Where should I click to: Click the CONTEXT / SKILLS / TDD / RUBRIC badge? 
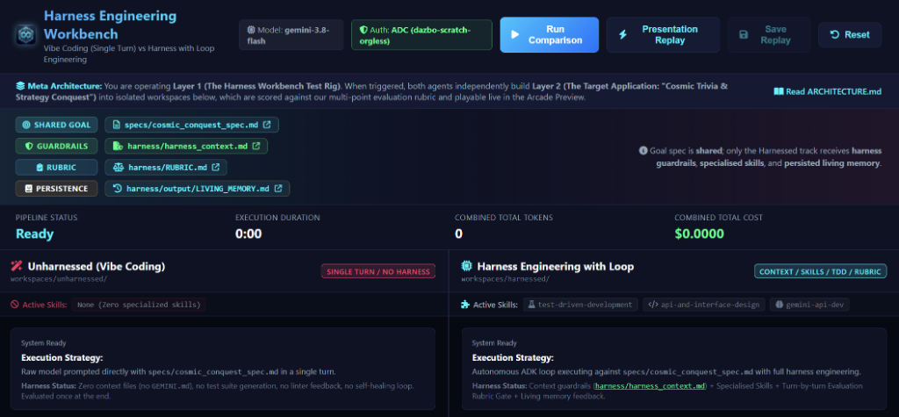click(x=821, y=271)
